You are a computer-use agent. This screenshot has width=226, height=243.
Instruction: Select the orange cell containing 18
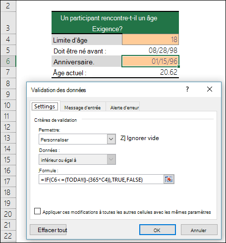(150, 40)
